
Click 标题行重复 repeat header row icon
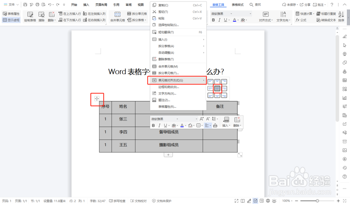[x=327, y=14]
